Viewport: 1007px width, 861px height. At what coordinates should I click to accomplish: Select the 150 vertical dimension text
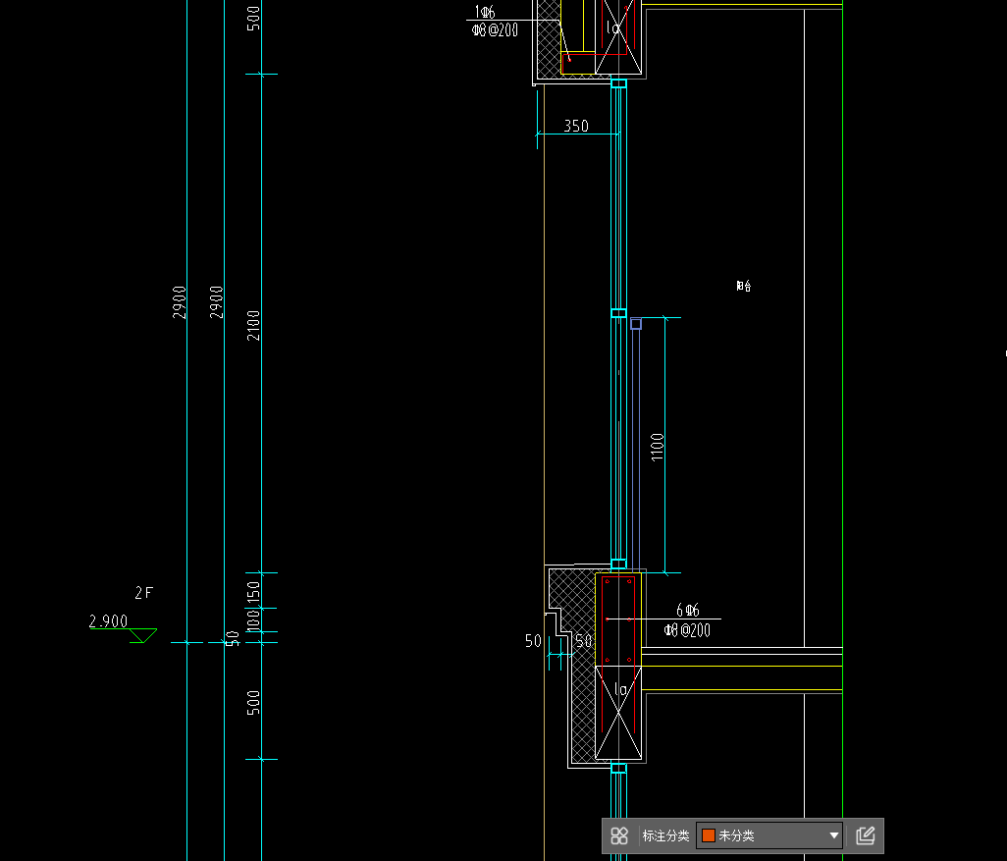(x=253, y=590)
